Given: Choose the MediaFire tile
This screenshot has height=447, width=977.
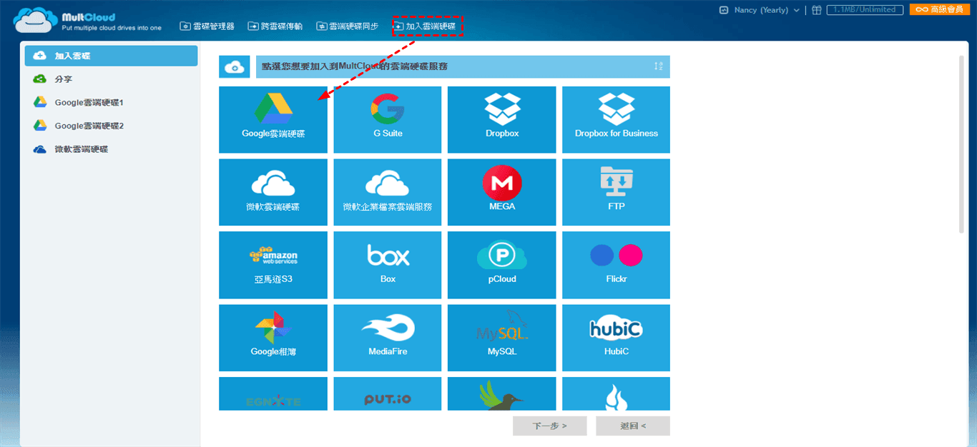Looking at the screenshot, I should click(388, 338).
